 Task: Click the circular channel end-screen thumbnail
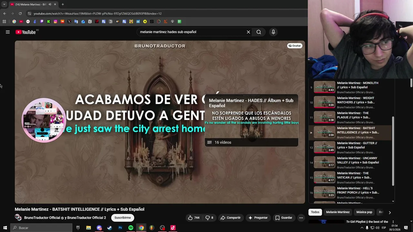[44, 120]
